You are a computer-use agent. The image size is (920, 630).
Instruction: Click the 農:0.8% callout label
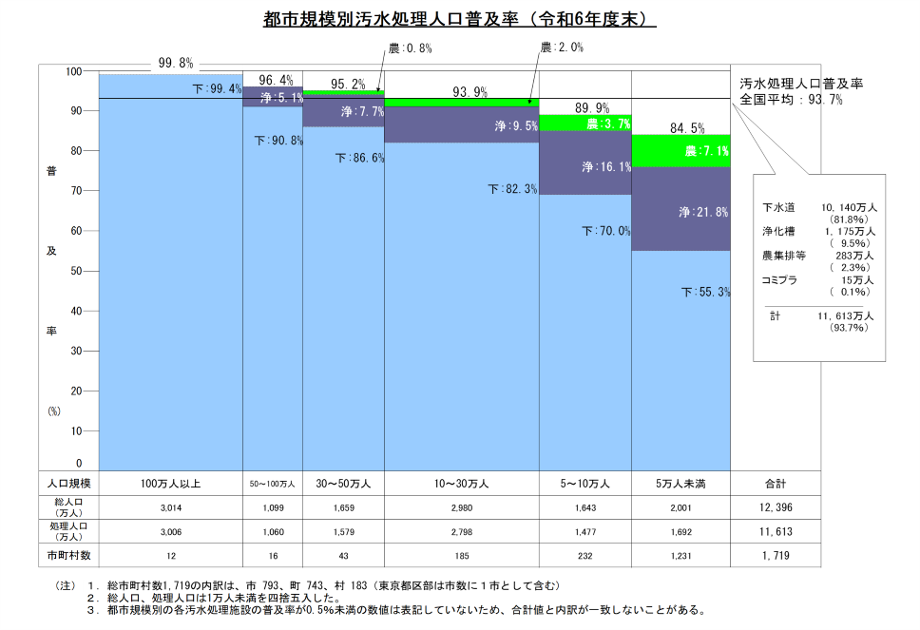(x=409, y=47)
